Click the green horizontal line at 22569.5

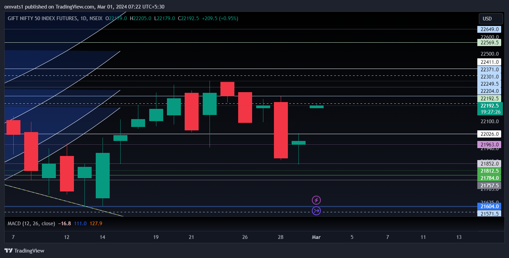241,43
